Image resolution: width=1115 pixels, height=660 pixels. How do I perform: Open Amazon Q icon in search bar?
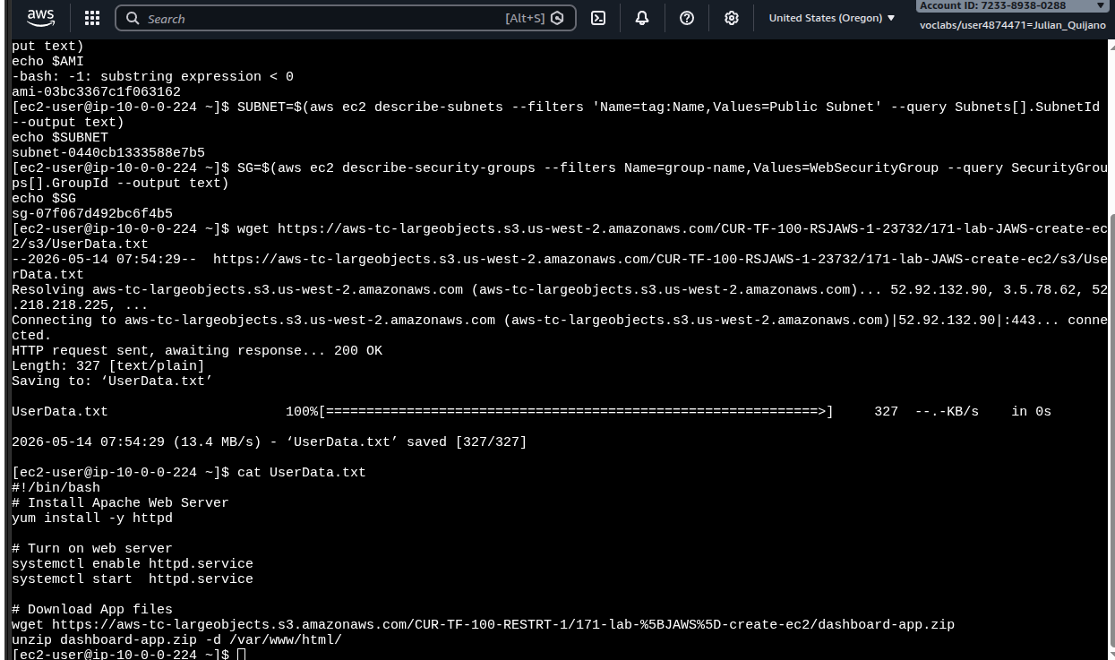click(557, 18)
